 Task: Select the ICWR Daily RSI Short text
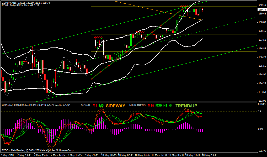tap(20, 6)
